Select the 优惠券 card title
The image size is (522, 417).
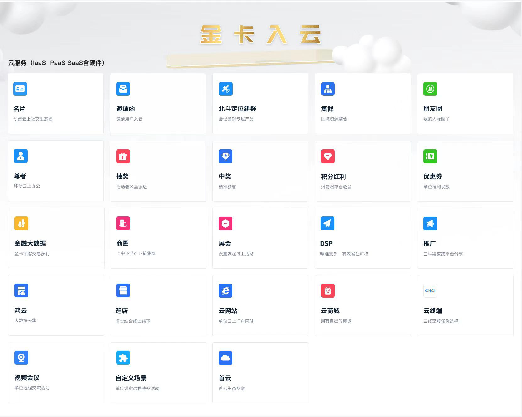432,176
